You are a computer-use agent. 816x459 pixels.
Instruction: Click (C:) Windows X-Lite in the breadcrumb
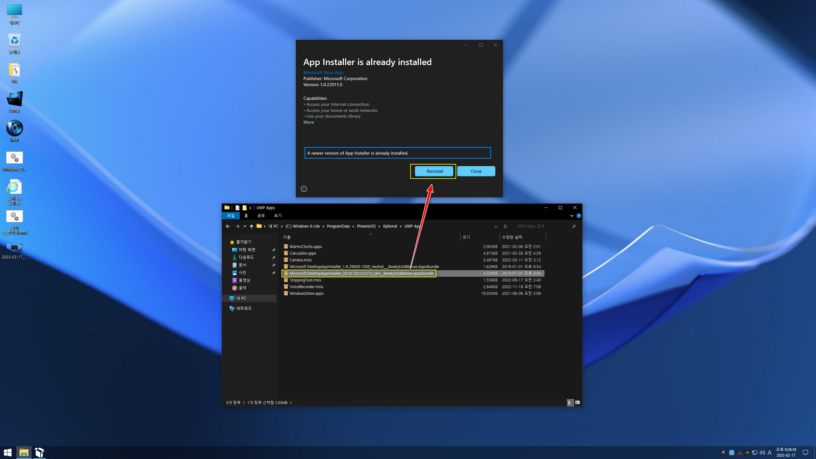pos(303,227)
